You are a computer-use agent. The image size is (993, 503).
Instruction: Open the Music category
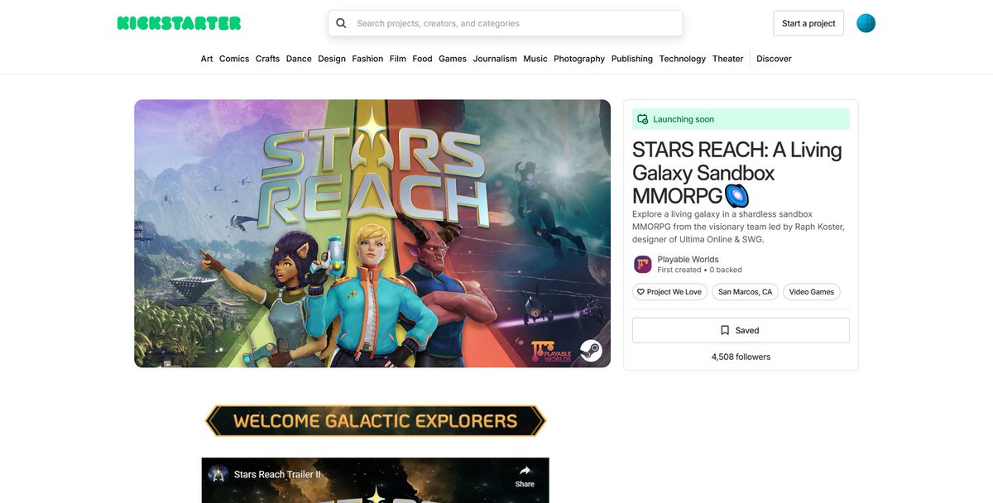click(535, 59)
